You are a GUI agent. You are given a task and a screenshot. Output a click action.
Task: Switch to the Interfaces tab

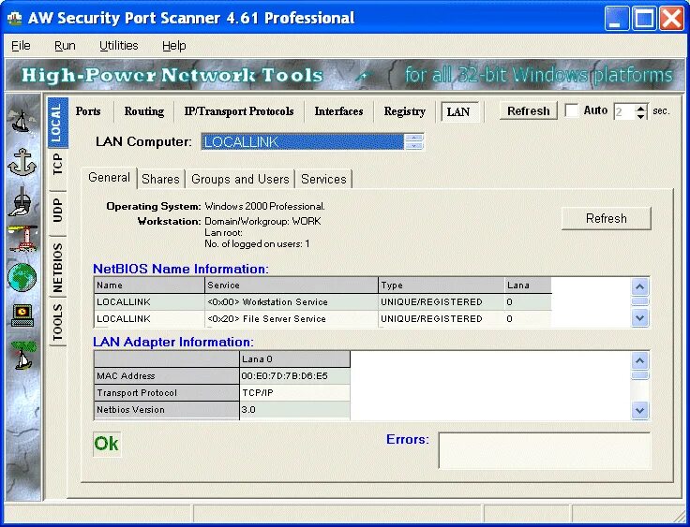click(x=338, y=111)
